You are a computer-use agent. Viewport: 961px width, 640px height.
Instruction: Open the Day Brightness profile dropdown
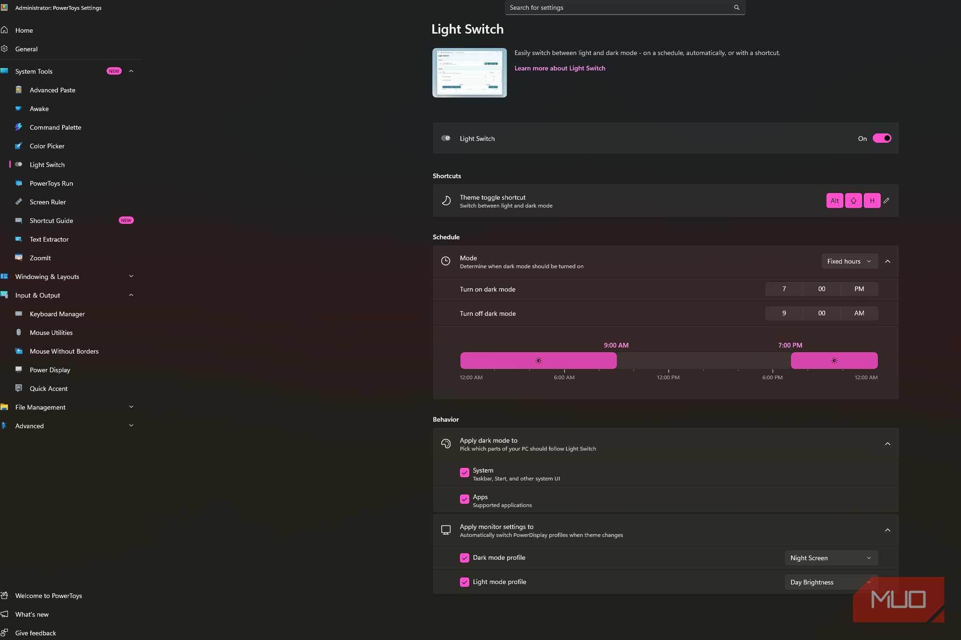click(x=831, y=582)
